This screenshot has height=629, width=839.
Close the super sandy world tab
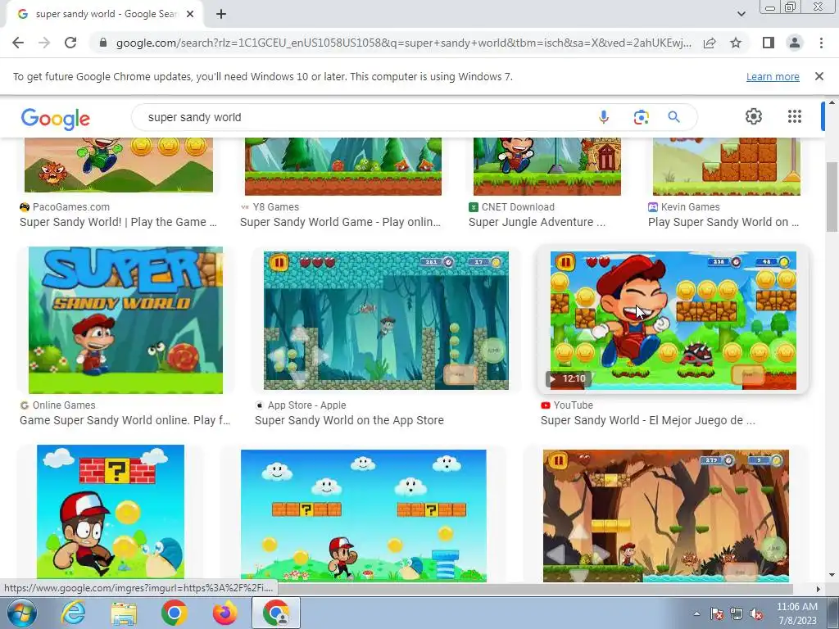click(x=190, y=15)
